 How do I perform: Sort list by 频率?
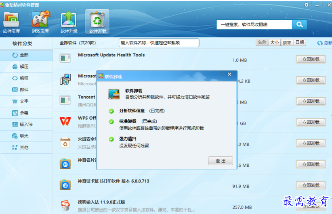[287, 42]
